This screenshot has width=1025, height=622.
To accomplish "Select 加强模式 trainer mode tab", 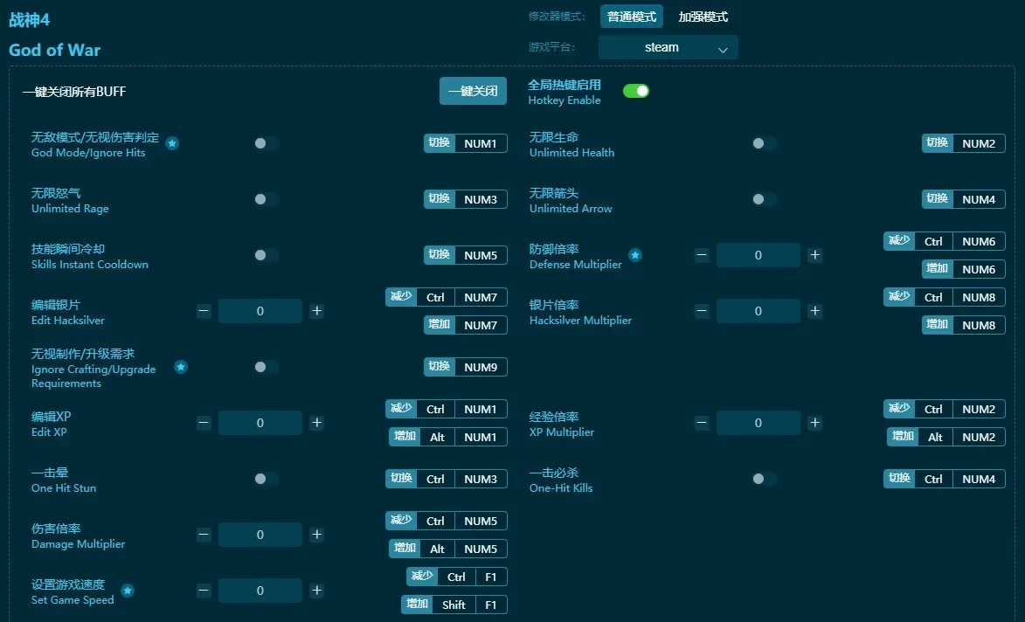I will [x=703, y=17].
